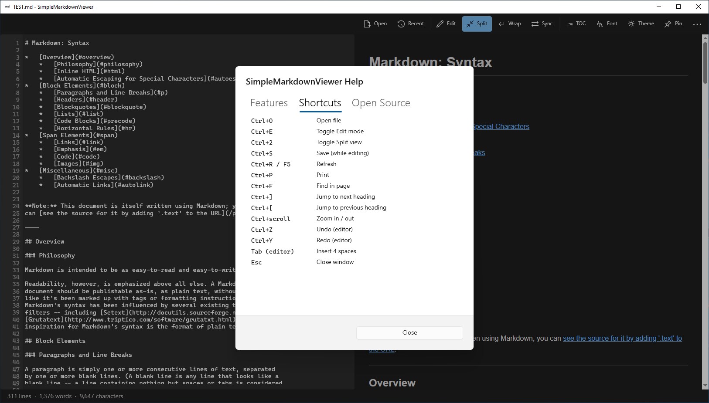Viewport: 709px width, 403px height.
Task: Toggle the Split view button
Action: pos(477,24)
